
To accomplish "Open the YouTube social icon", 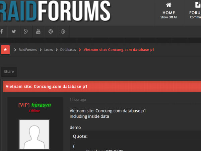I will click(38, 32).
